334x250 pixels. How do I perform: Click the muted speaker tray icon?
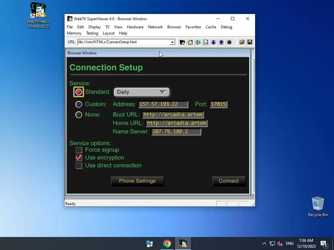[x=280, y=243]
